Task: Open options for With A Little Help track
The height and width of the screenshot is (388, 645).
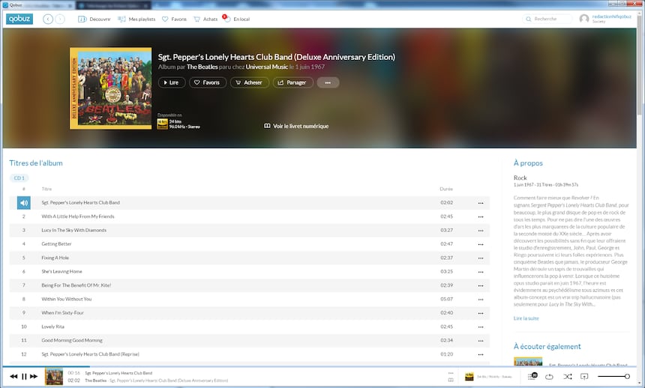Action: pyautogui.click(x=481, y=217)
